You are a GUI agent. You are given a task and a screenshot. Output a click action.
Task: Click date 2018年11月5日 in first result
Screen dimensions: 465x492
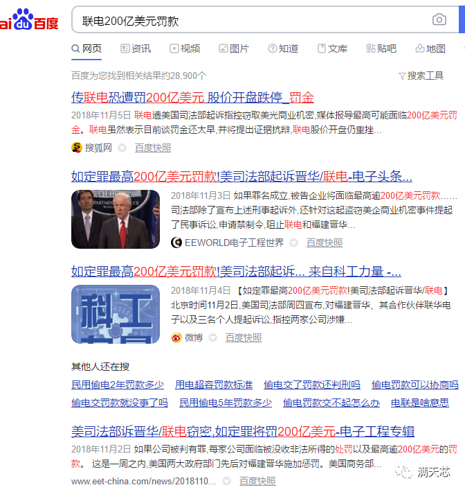click(101, 115)
